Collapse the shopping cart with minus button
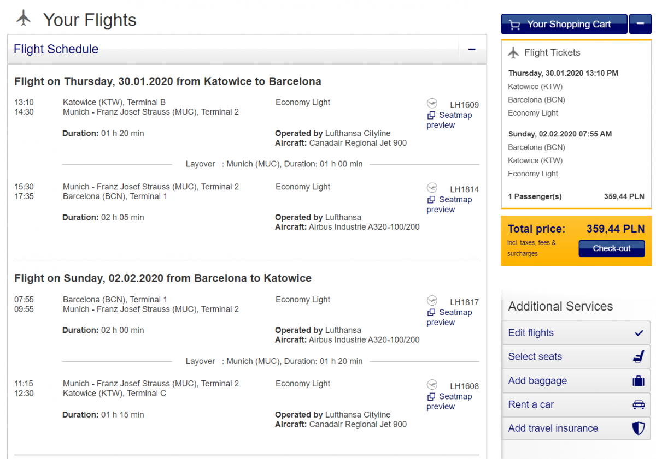The height and width of the screenshot is (459, 656). pyautogui.click(x=640, y=25)
